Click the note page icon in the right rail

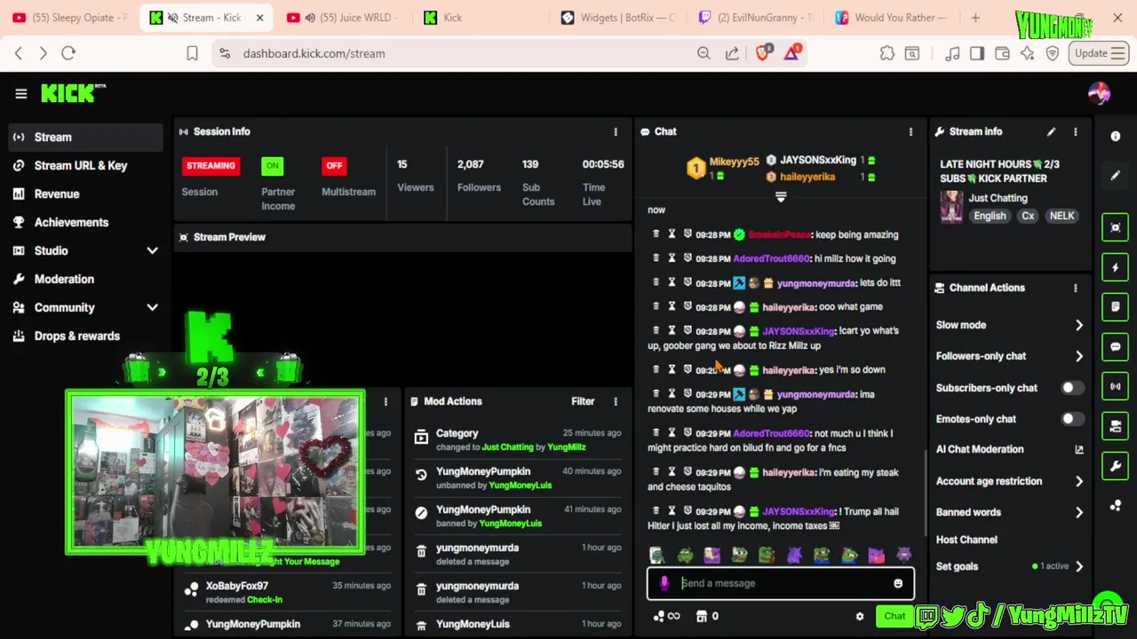(1116, 307)
